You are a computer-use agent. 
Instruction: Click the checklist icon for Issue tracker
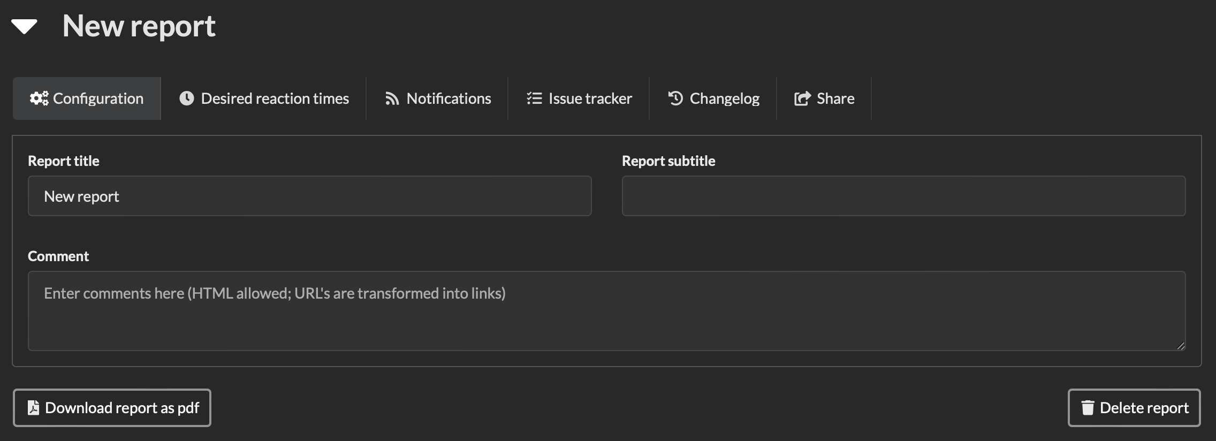pyautogui.click(x=534, y=98)
